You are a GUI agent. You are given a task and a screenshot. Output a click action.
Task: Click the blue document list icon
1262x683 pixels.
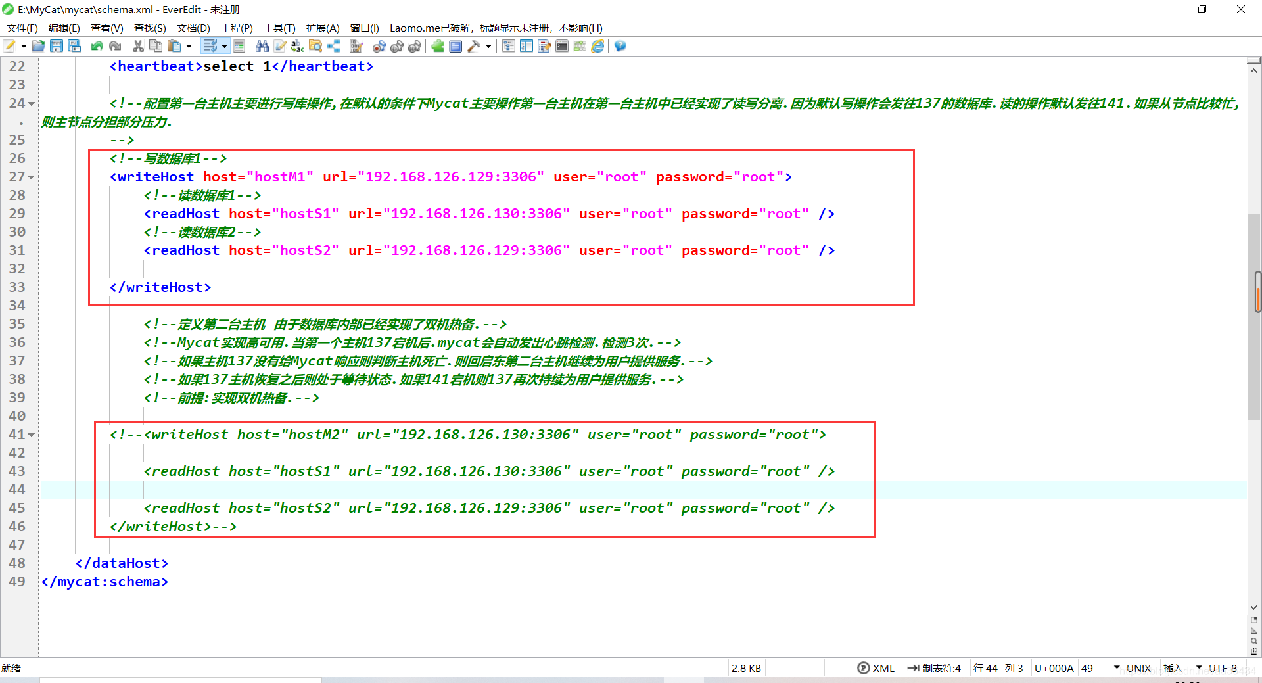(x=456, y=46)
